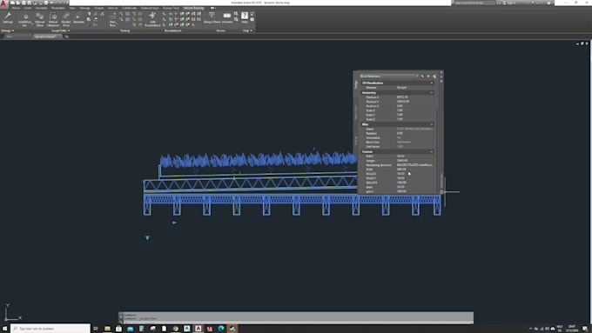This screenshot has width=592, height=333.
Task: Select the Manual Drive tool
Action: point(40,19)
